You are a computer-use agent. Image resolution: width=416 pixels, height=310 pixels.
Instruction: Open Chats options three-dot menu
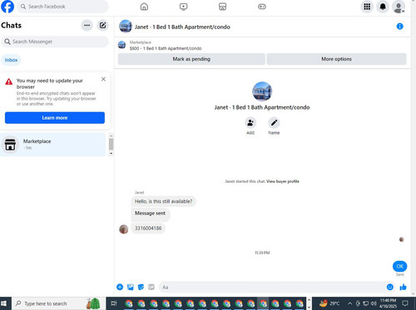point(87,26)
